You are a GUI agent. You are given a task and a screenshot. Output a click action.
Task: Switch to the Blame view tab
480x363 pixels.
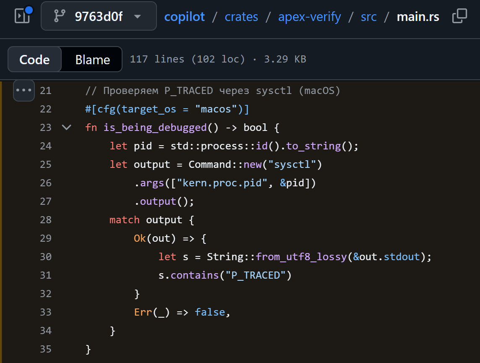[92, 59]
